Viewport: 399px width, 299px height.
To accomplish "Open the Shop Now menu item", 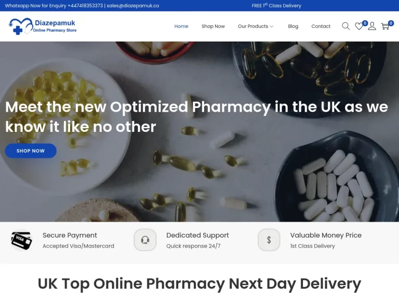I will click(x=213, y=26).
